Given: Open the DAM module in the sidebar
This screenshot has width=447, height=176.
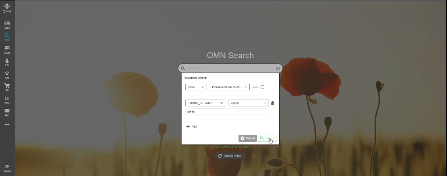Looking at the screenshot, I should point(7,50).
